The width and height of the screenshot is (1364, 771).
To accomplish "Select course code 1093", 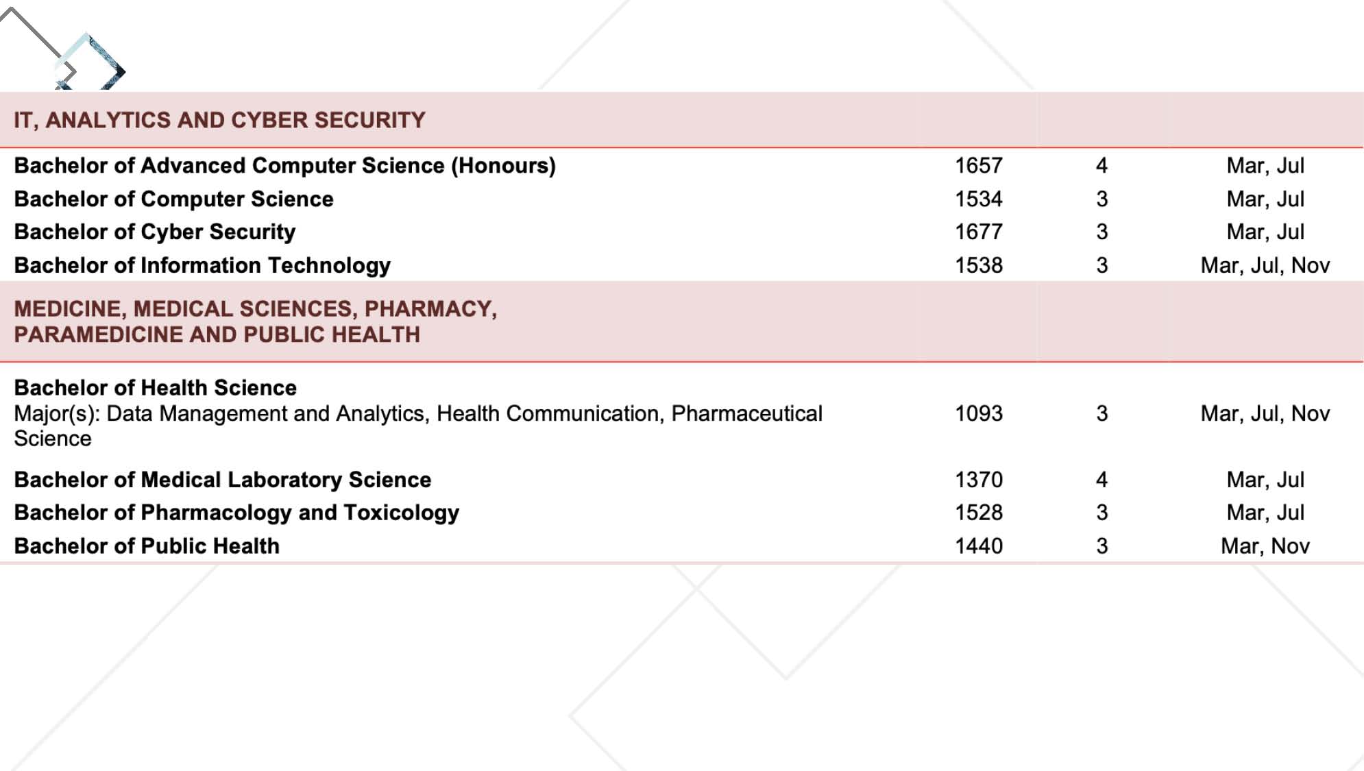I will 979,414.
